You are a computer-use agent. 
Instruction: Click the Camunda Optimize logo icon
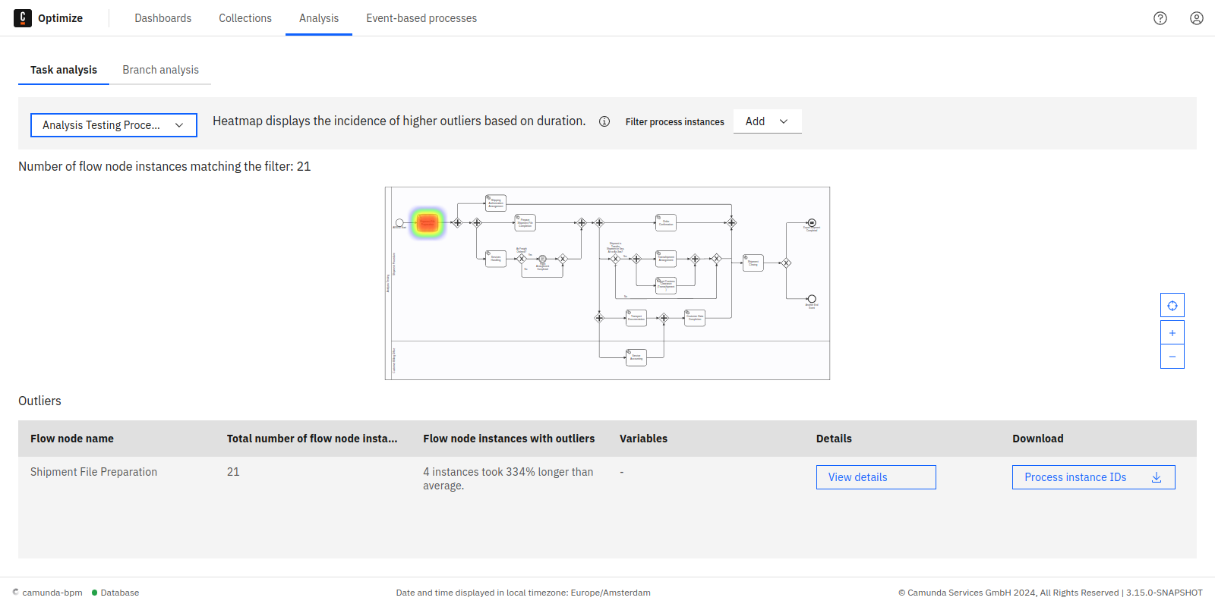pyautogui.click(x=23, y=17)
